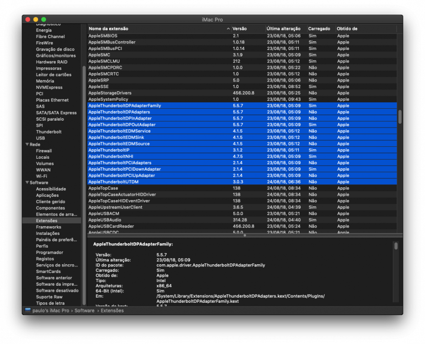This screenshot has width=425, height=344.
Task: Select Firewall under Rede
Action: 44,151
